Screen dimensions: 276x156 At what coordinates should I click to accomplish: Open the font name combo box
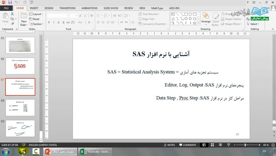point(58,16)
